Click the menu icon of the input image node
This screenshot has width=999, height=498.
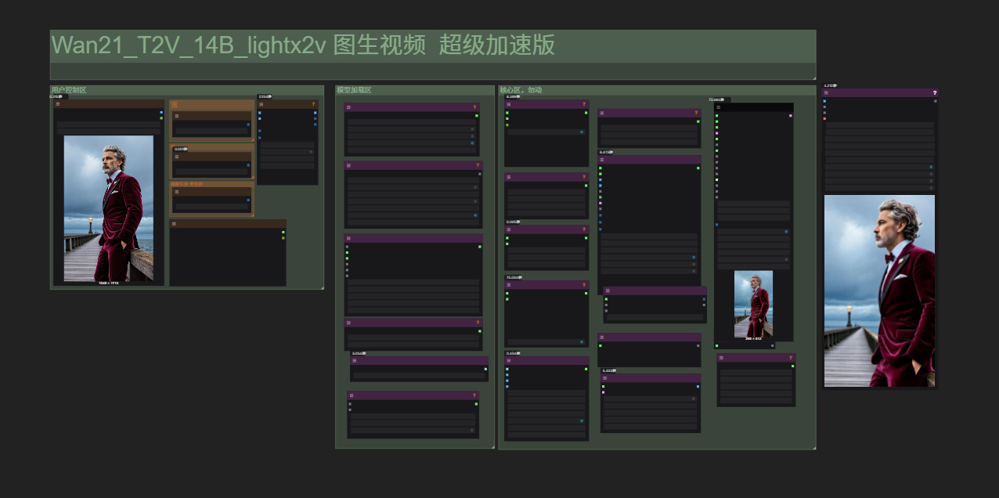click(58, 103)
